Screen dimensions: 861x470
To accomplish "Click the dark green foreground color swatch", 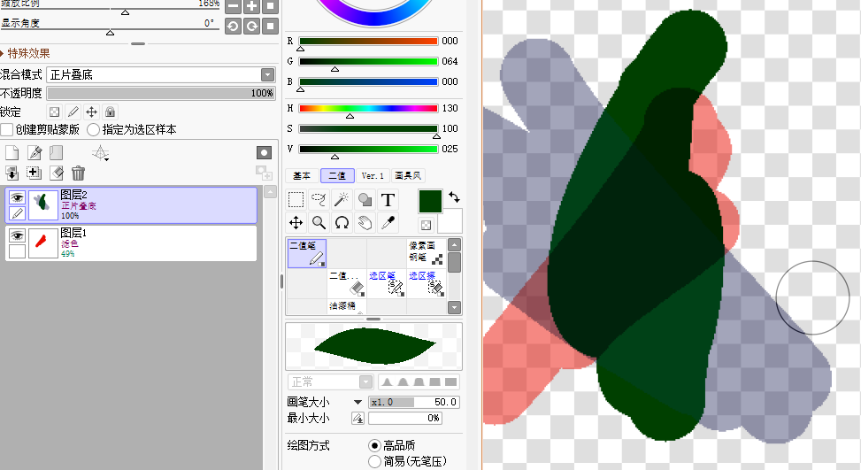I will (x=430, y=202).
